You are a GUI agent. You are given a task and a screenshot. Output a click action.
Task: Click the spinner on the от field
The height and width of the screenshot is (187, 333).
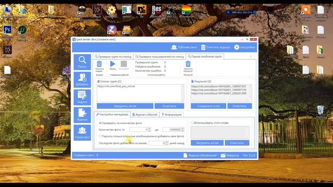[x=149, y=129]
